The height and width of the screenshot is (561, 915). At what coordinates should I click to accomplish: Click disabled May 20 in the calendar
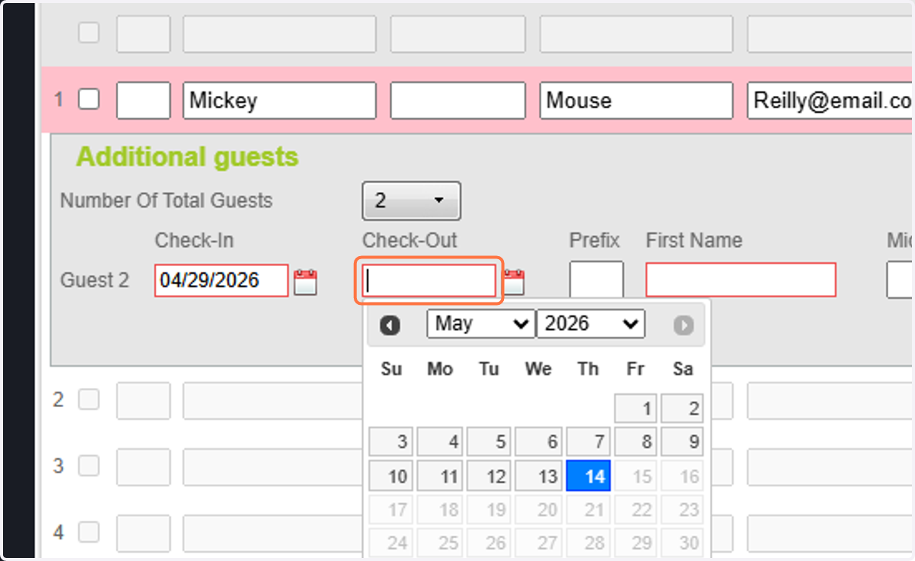pyautogui.click(x=538, y=509)
